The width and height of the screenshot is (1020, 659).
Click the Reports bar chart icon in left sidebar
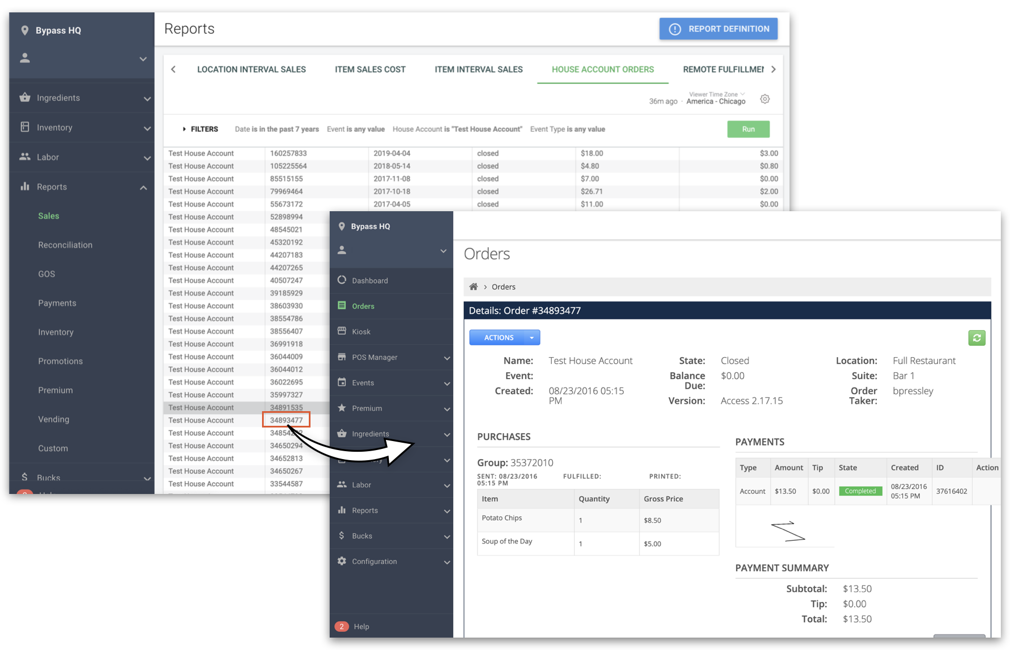(25, 186)
